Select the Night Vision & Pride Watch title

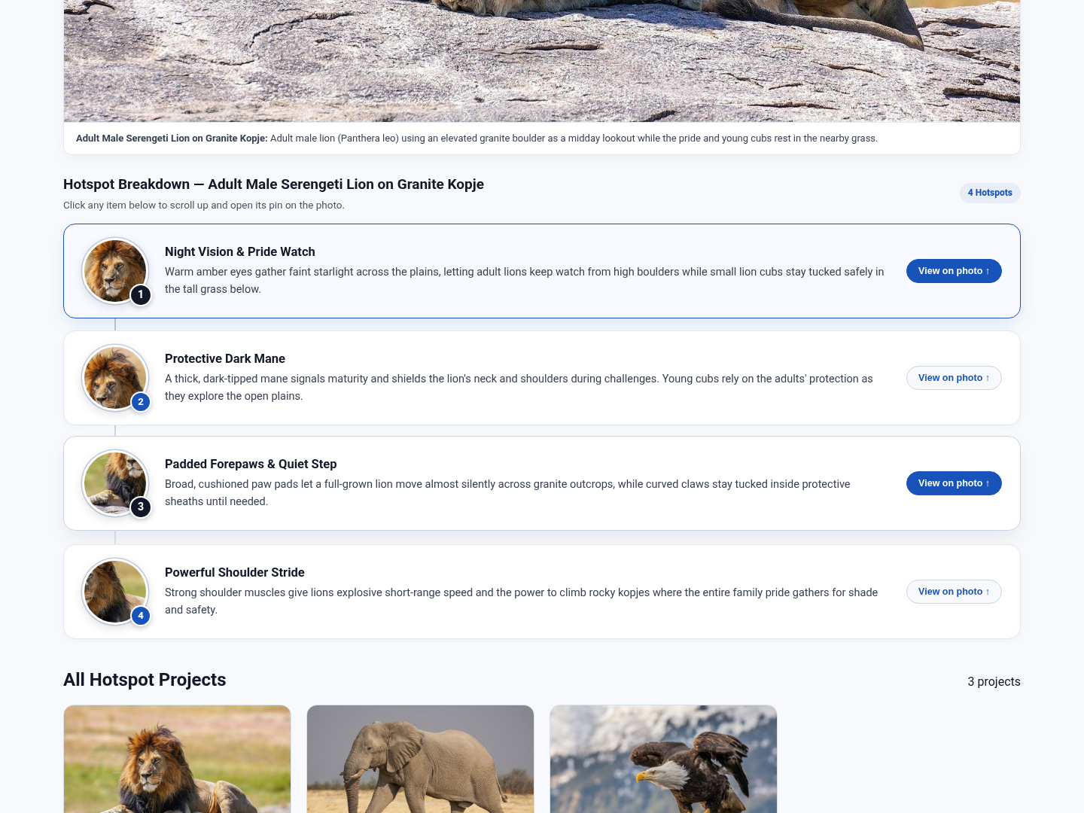240,251
